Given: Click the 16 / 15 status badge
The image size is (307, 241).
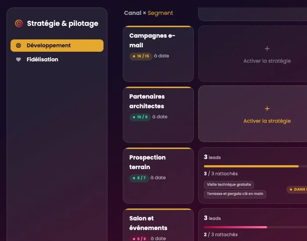Looking at the screenshot, I should (141, 56).
